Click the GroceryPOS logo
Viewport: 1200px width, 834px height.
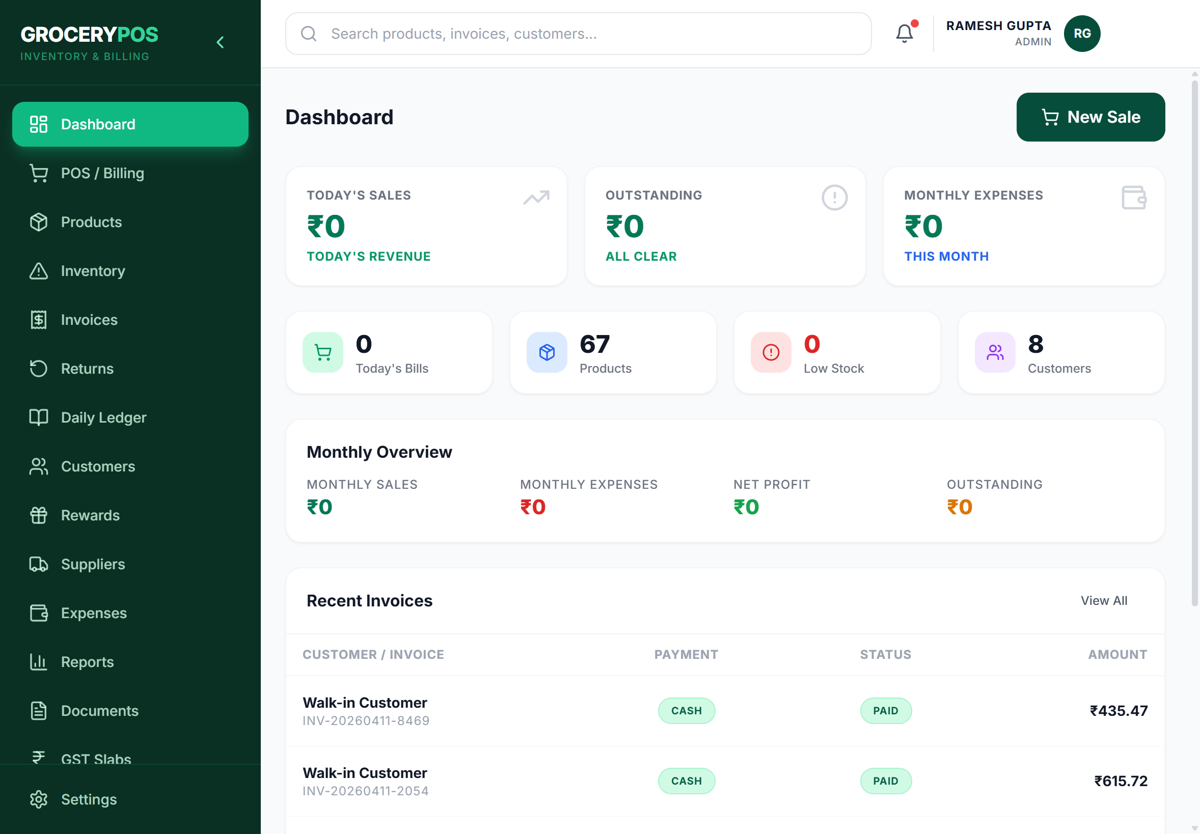coord(89,43)
